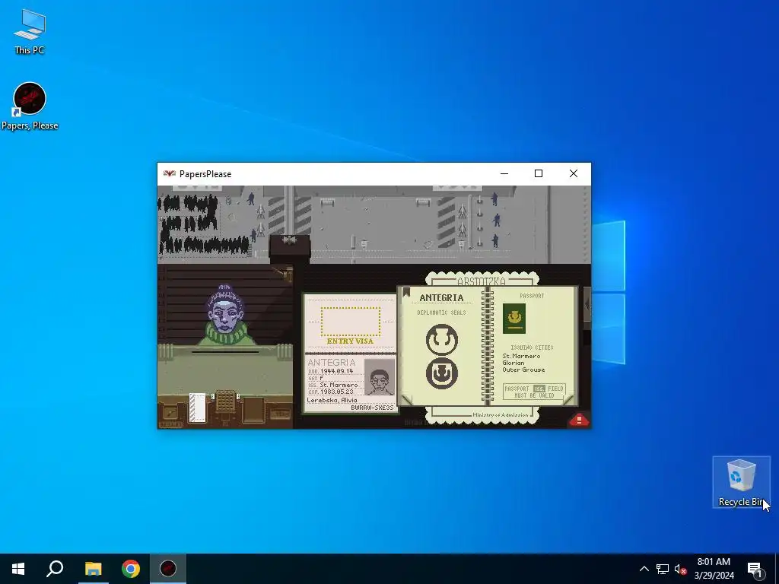The height and width of the screenshot is (584, 779).
Task: Click the passport photo of Alivia Lerebska
Action: 380,377
